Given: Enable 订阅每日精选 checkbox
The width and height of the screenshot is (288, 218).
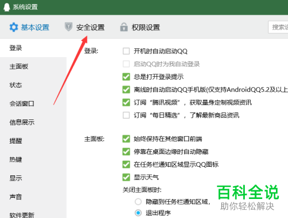Looking at the screenshot, I should [126, 115].
